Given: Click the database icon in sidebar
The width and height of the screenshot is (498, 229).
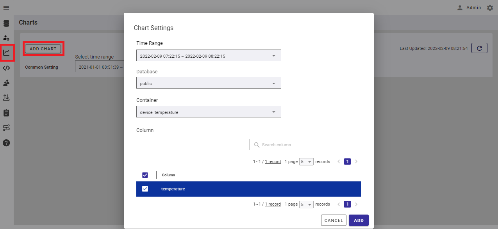Looking at the screenshot, I should [x=6, y=23].
